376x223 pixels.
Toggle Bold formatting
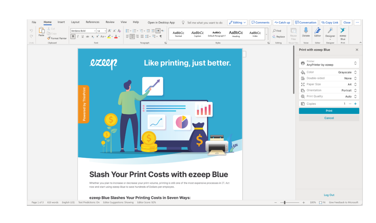73,37
